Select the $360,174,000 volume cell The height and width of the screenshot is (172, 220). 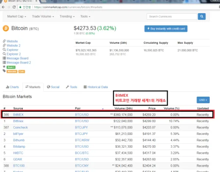point(121,115)
